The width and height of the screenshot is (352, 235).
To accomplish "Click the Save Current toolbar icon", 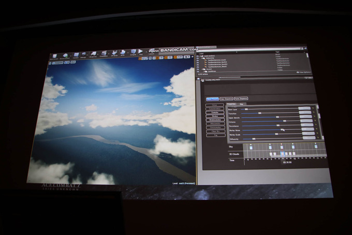I will tap(54, 56).
